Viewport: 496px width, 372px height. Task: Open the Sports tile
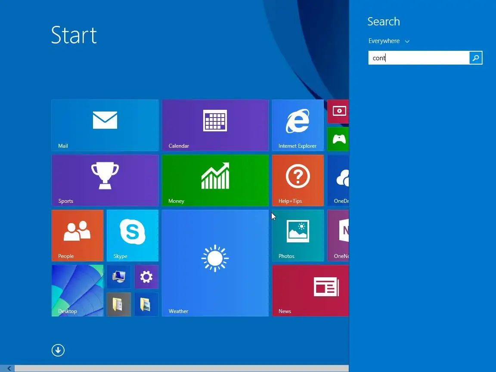[105, 180]
